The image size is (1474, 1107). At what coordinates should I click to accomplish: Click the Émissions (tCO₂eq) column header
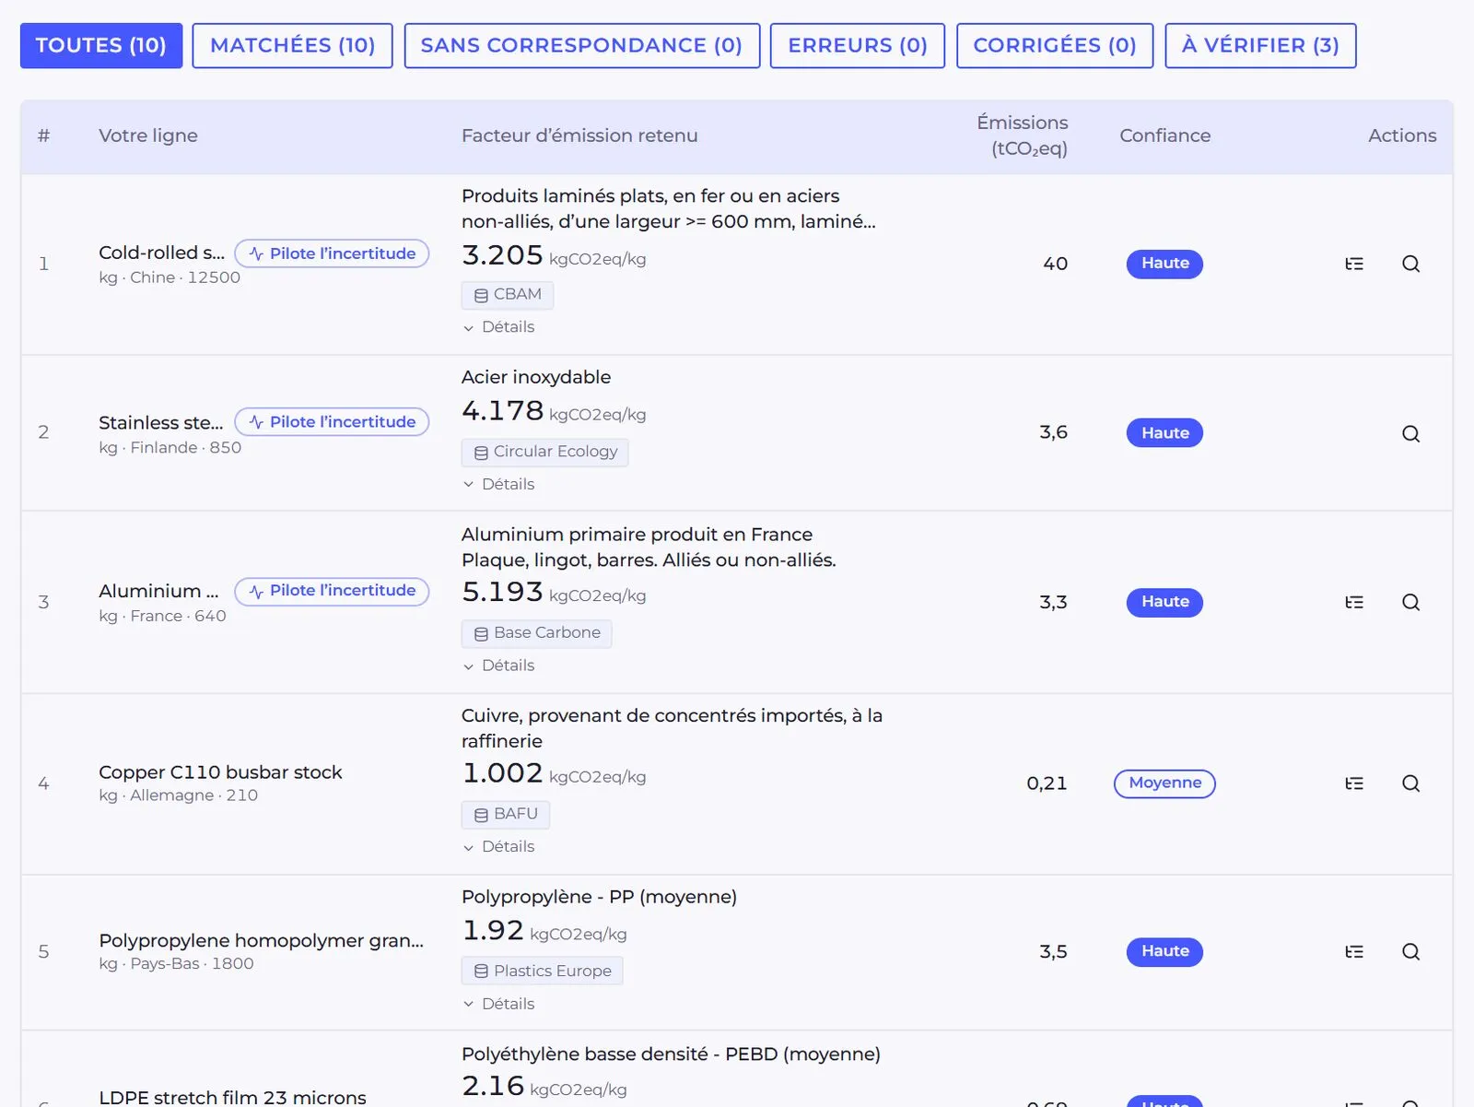click(x=1022, y=135)
